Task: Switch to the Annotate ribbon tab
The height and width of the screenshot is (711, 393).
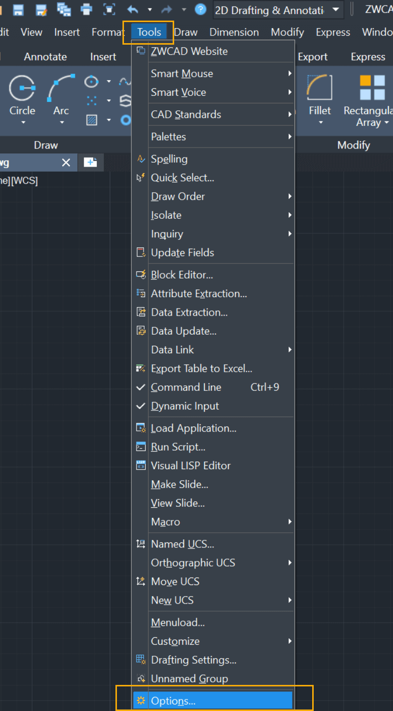Action: 45,57
